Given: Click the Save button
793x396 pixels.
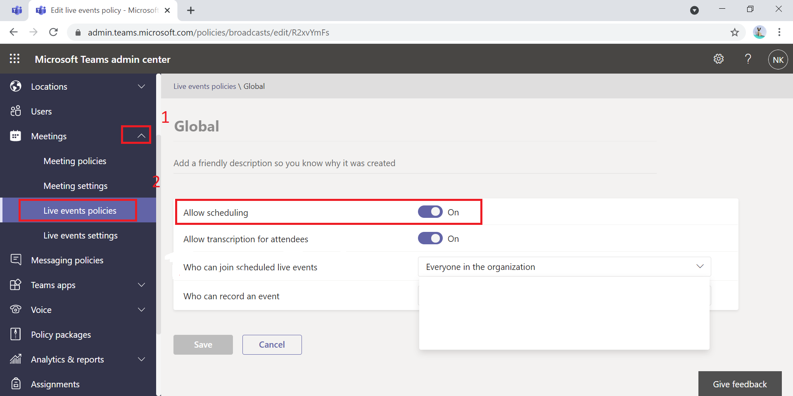Looking at the screenshot, I should [x=203, y=345].
